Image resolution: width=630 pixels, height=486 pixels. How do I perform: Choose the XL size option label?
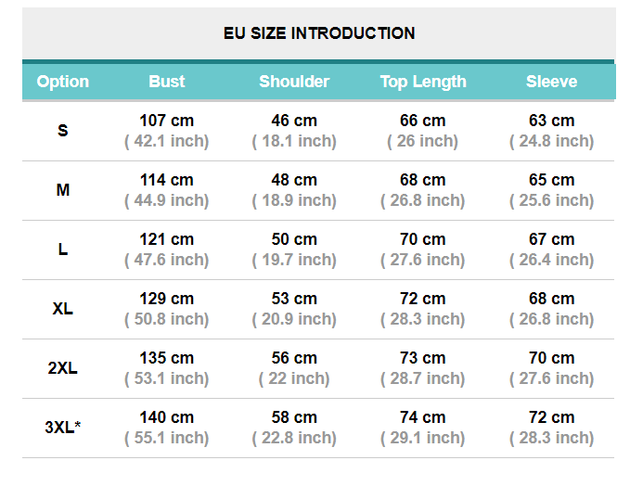point(63,309)
